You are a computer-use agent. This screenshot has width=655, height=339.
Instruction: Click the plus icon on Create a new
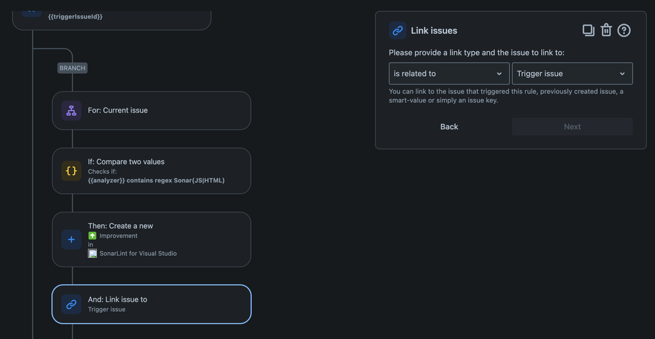pos(71,239)
